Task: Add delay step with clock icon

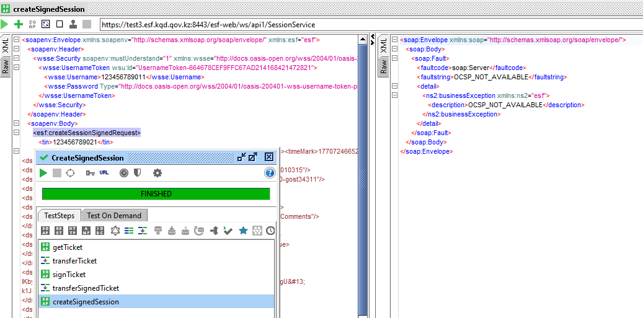Action: click(270, 231)
